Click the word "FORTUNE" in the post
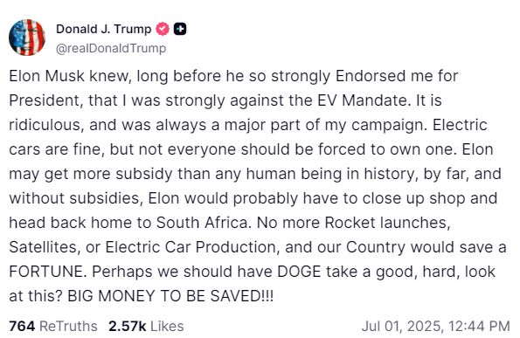This screenshot has height=338, width=520. click(47, 272)
